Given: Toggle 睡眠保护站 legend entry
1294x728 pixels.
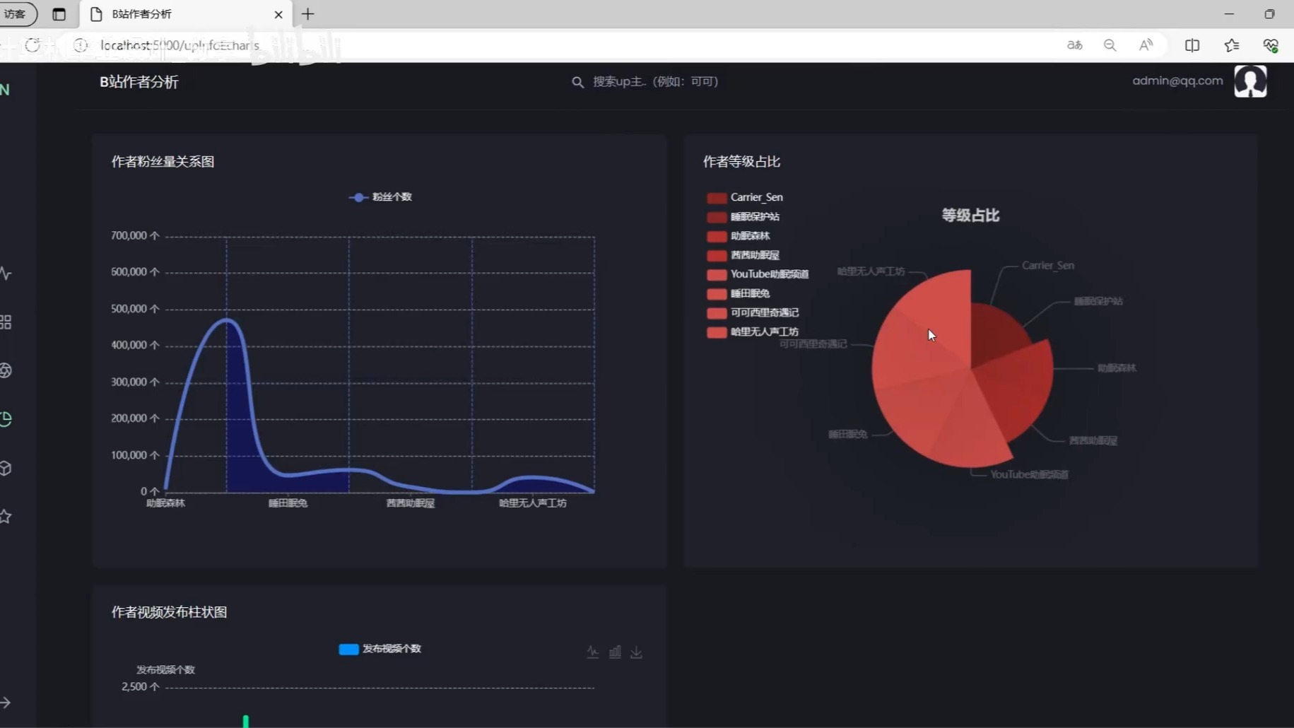Looking at the screenshot, I should tap(743, 217).
